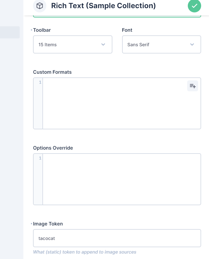
Task: Click the 'Image Token' label
Action: [48, 224]
